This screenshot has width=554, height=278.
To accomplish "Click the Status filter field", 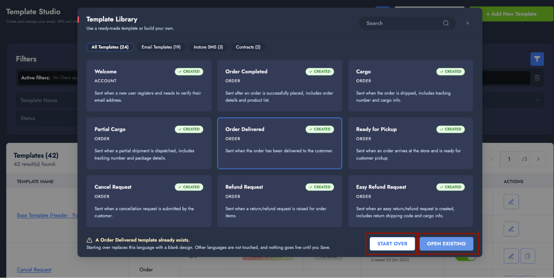I will tap(47, 118).
